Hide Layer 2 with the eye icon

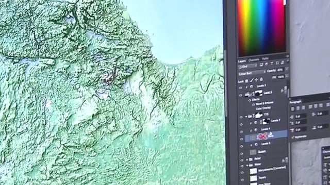[x=241, y=96]
